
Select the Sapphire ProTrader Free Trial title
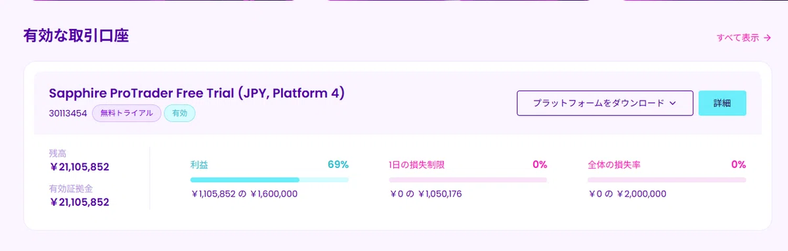pyautogui.click(x=197, y=93)
